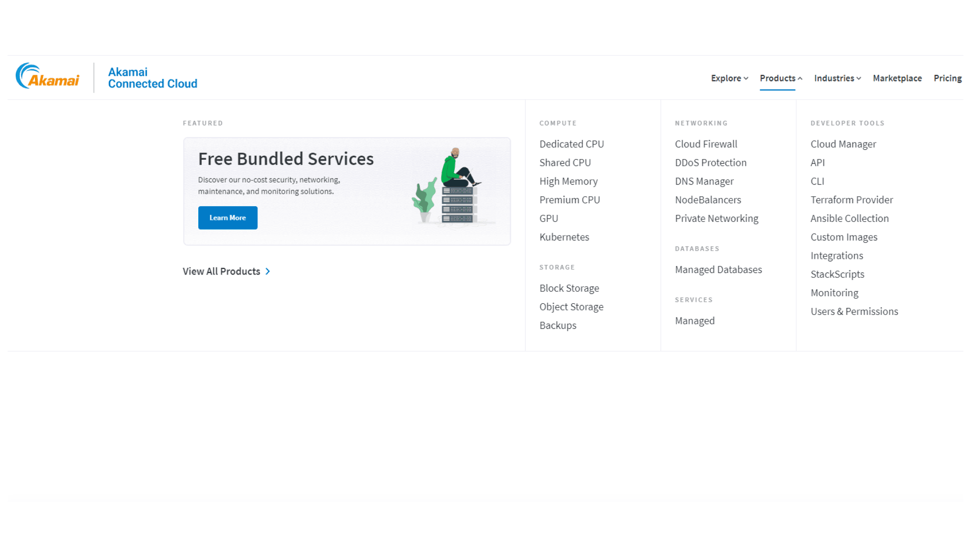Open Cloud Manager

tap(843, 144)
